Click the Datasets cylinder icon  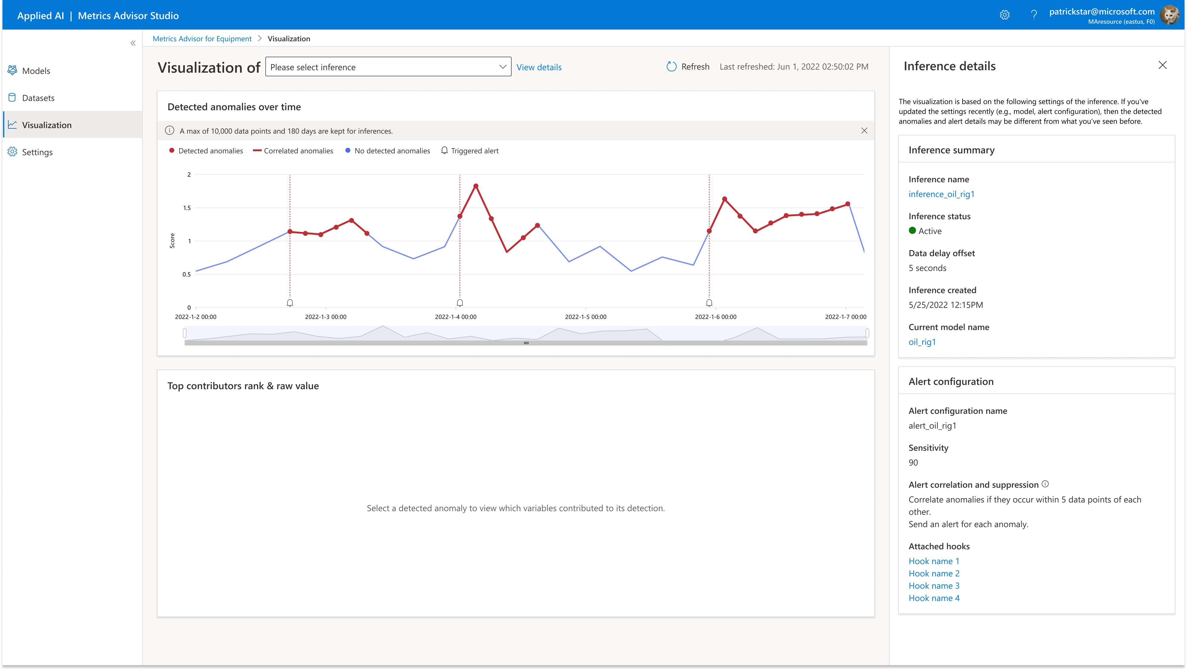pos(12,98)
